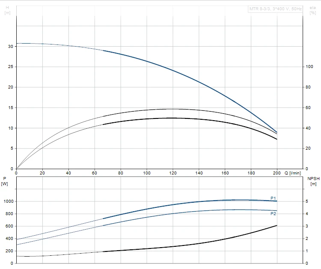This screenshot has width=321, height=269.
Task: Click the 600 tick on power axis
Action: pyautogui.click(x=10, y=226)
